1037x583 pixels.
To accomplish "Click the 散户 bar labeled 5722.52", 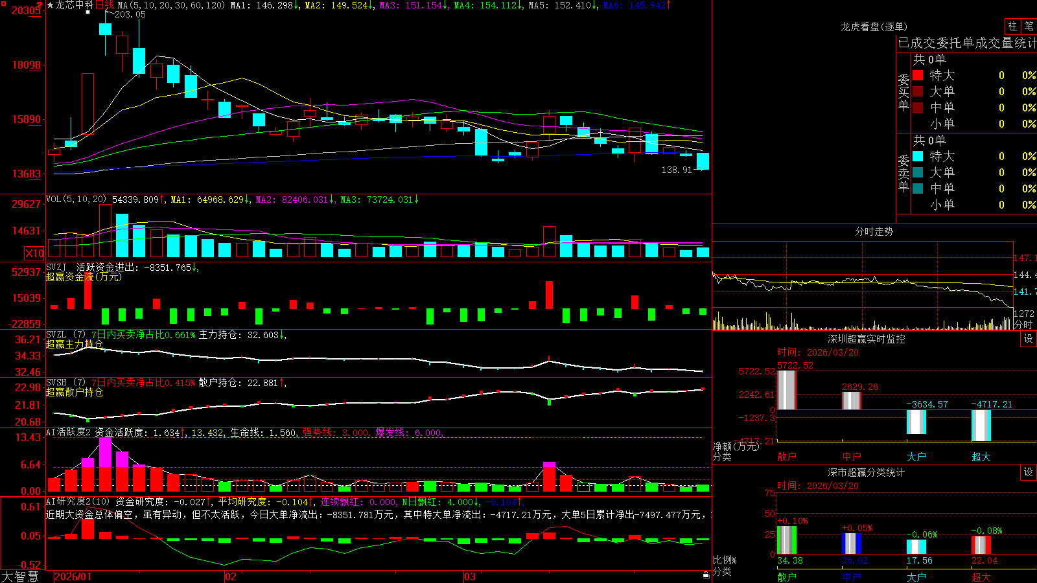I will pos(787,390).
